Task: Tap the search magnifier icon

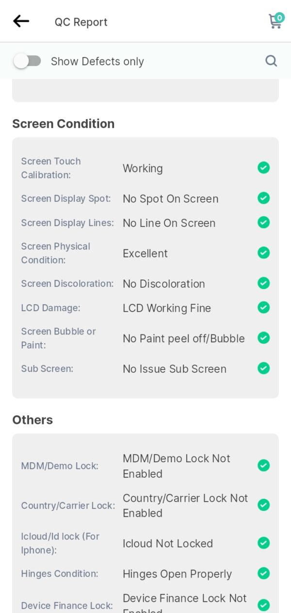Action: pyautogui.click(x=271, y=61)
